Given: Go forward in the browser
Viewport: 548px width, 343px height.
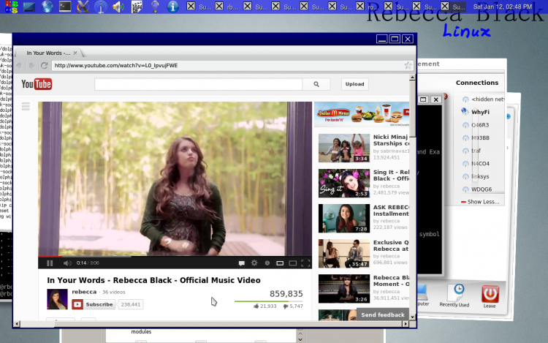Looking at the screenshot, I should point(31,65).
